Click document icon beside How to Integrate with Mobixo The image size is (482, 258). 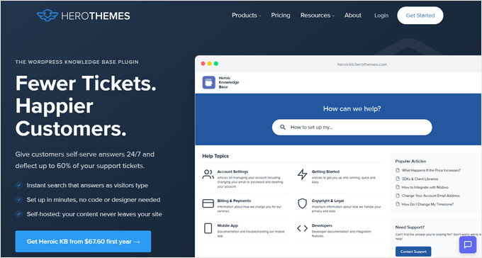tap(398, 187)
